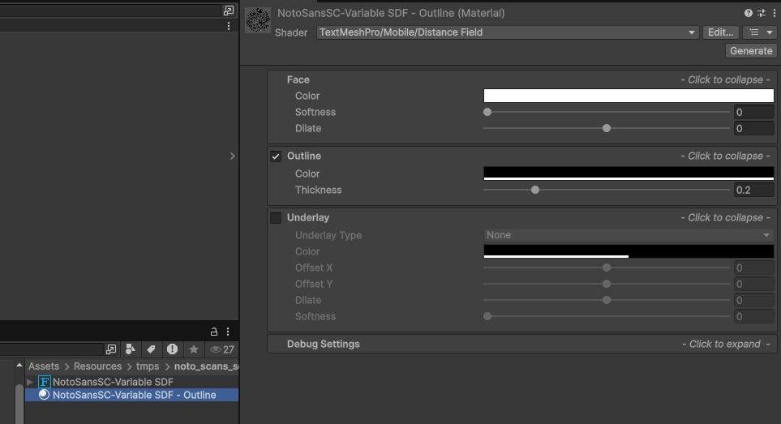Open the material help reference icon
The height and width of the screenshot is (424, 781).
pos(748,14)
